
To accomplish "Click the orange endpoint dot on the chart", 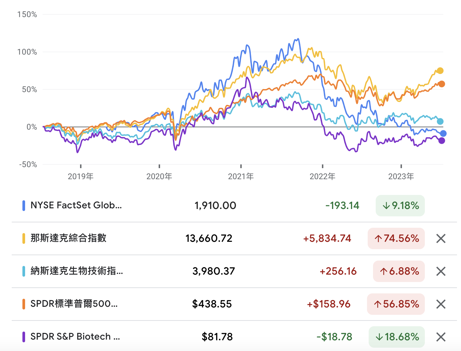I will (442, 83).
